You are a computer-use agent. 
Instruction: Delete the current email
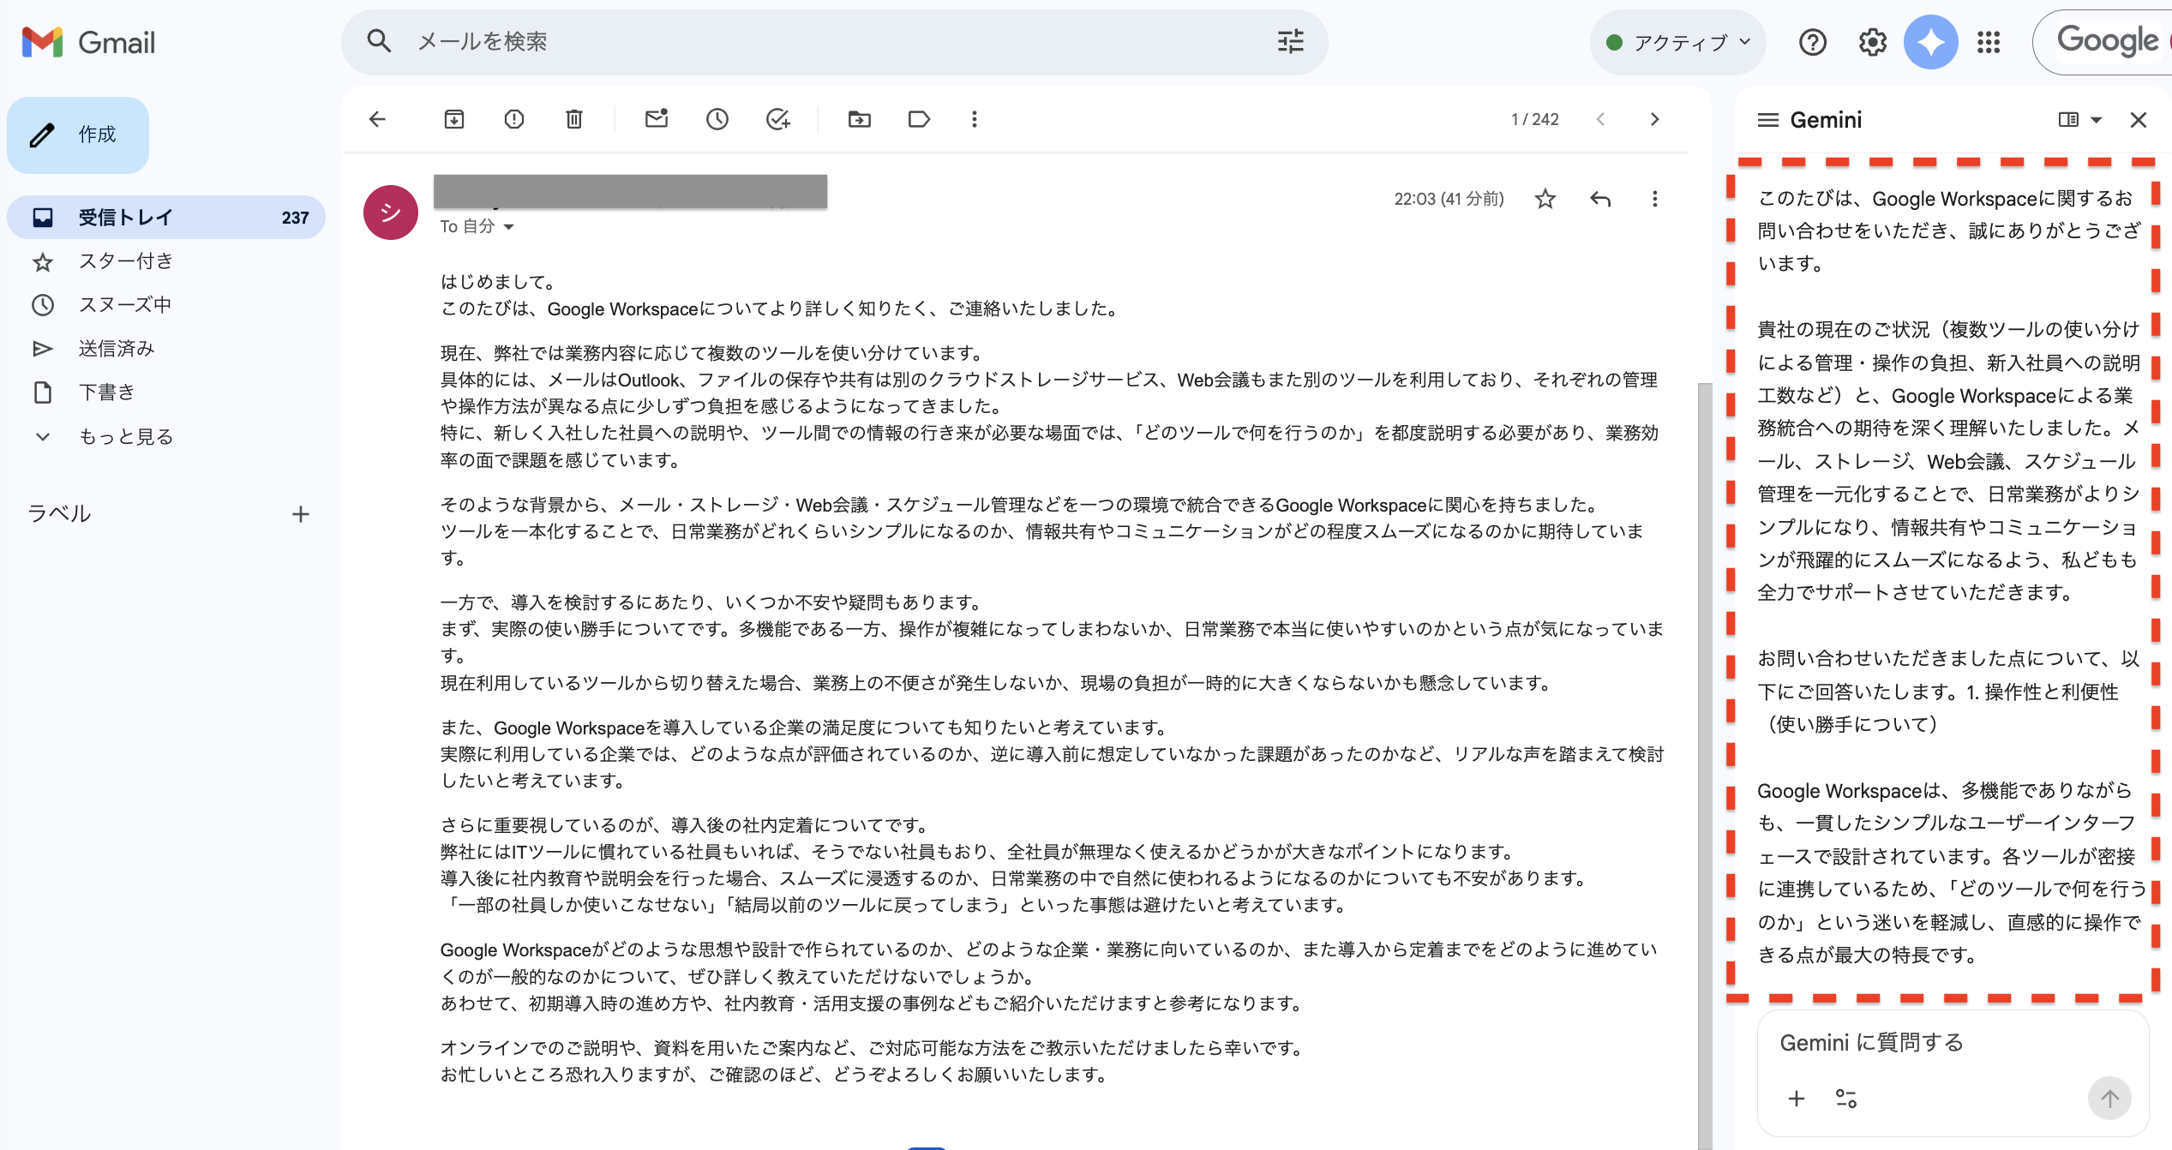[573, 119]
